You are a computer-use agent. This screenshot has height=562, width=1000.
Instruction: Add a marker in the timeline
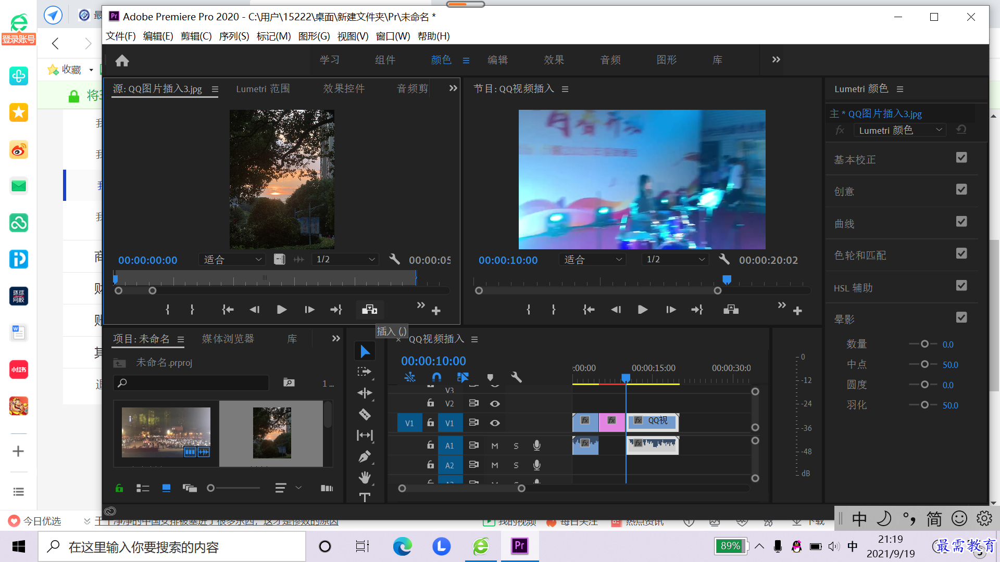pyautogui.click(x=490, y=377)
